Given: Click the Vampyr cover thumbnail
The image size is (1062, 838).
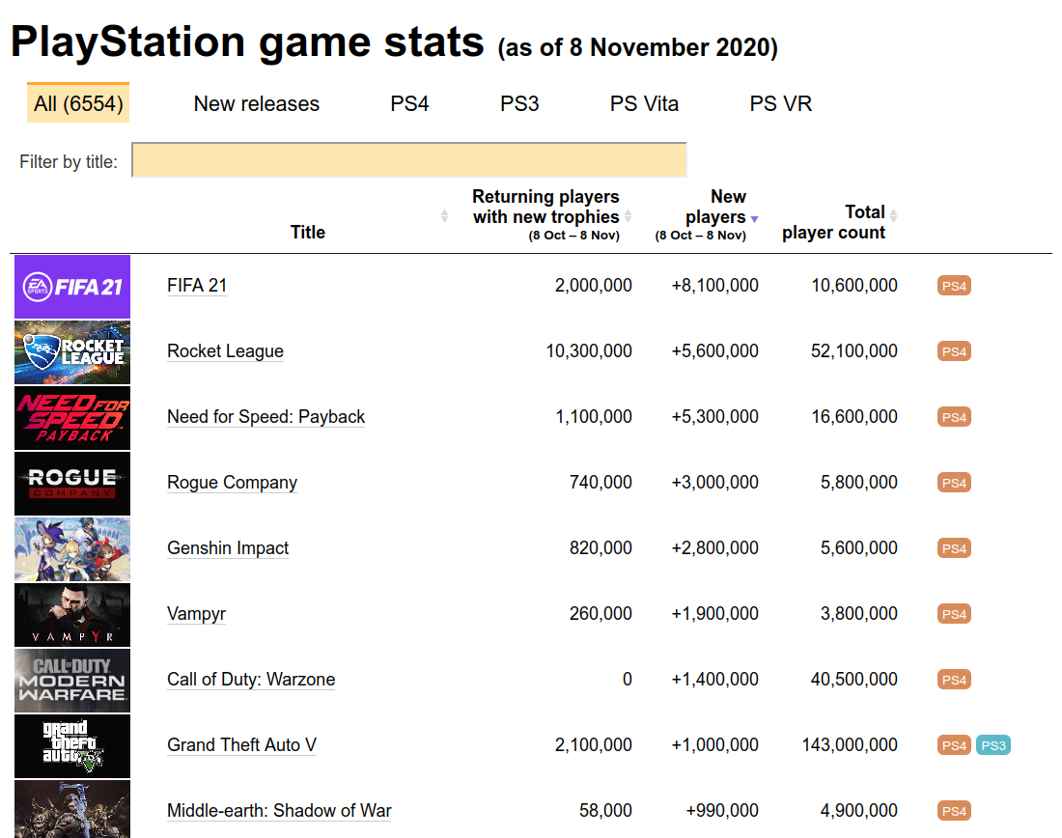Looking at the screenshot, I should pos(72,615).
